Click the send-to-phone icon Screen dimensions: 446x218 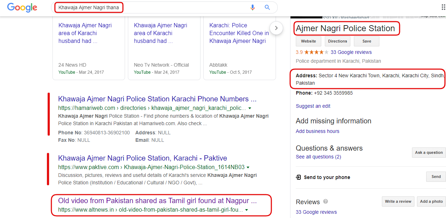click(x=299, y=177)
